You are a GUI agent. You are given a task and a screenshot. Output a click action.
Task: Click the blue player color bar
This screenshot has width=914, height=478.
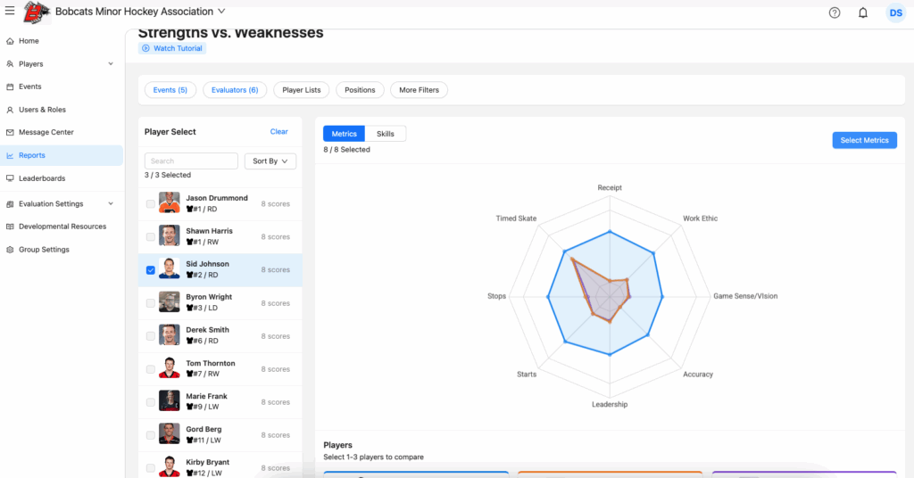pos(416,473)
